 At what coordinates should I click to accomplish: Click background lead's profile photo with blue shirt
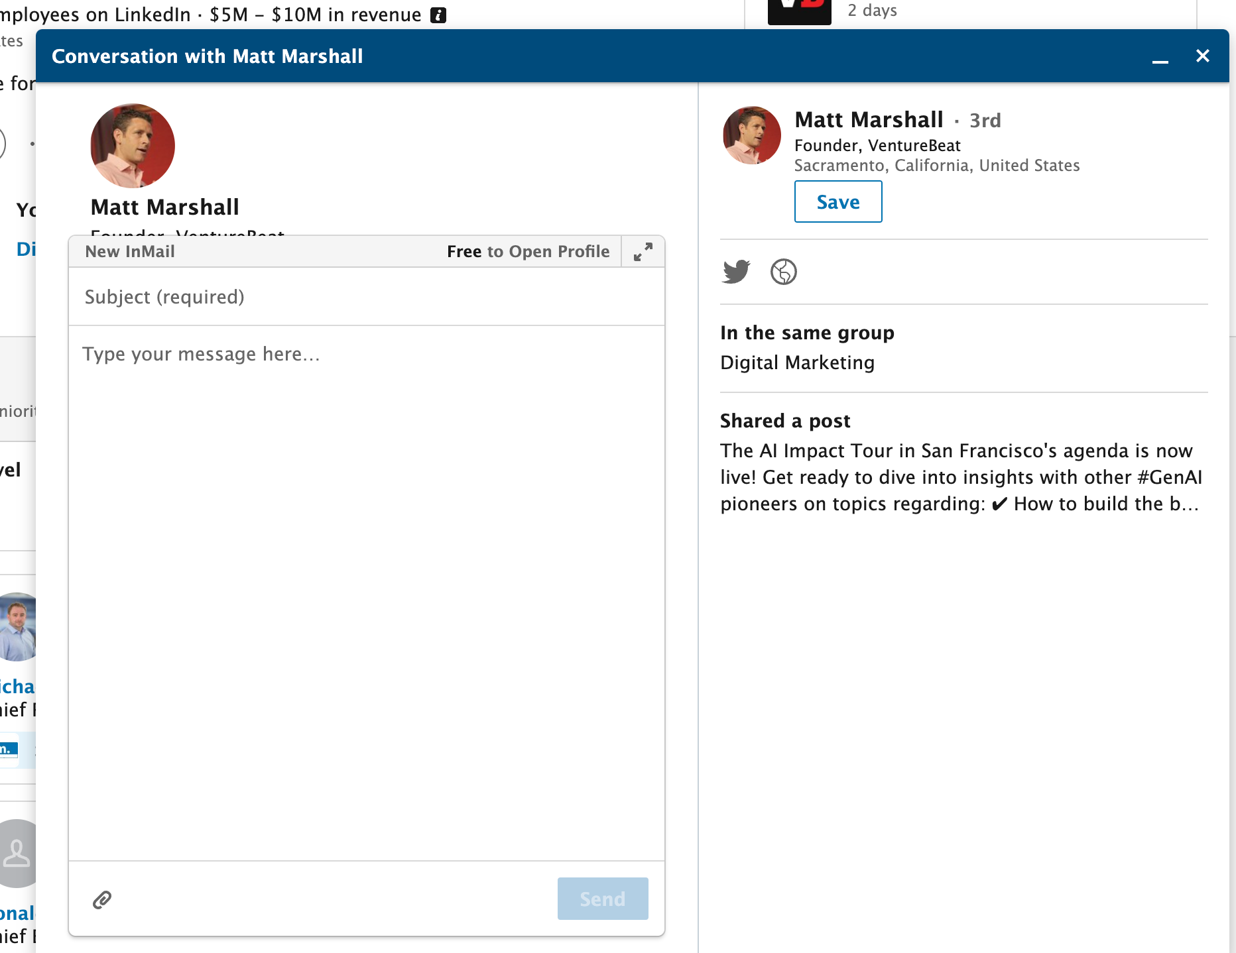click(x=18, y=627)
